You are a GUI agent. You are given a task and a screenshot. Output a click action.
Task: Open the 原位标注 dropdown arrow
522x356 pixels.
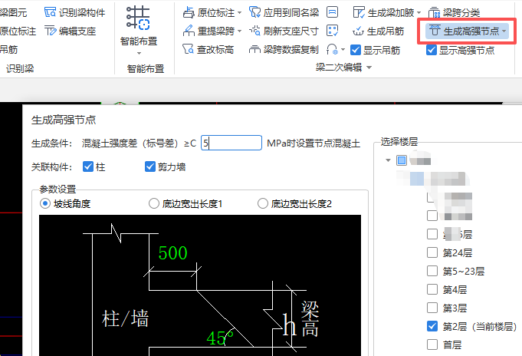240,13
